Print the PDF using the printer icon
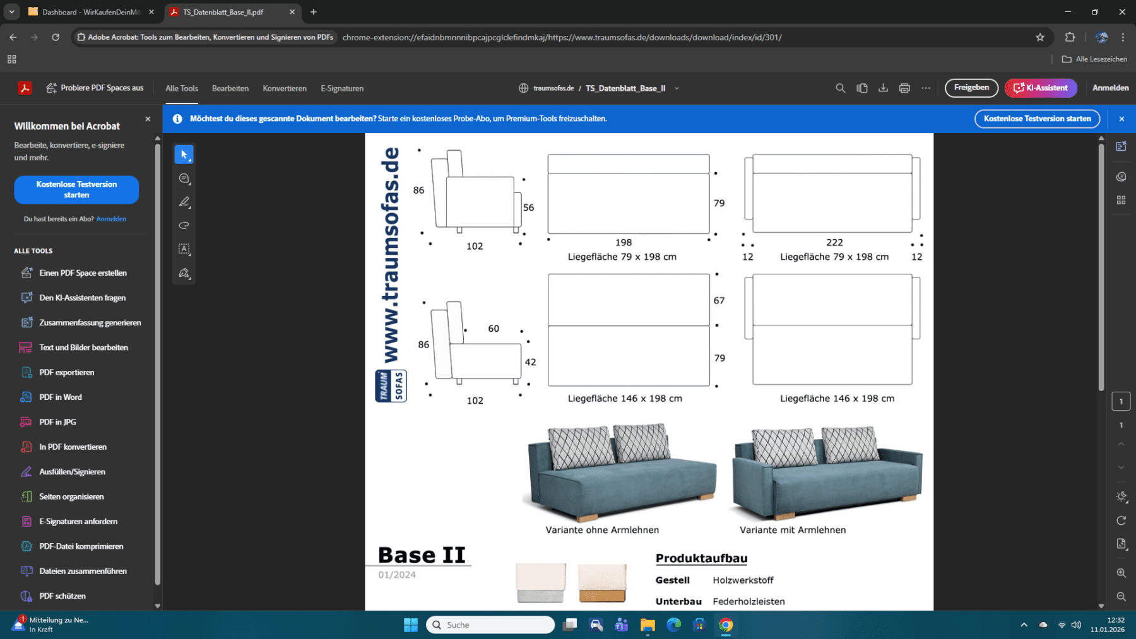This screenshot has height=639, width=1136. (x=904, y=88)
